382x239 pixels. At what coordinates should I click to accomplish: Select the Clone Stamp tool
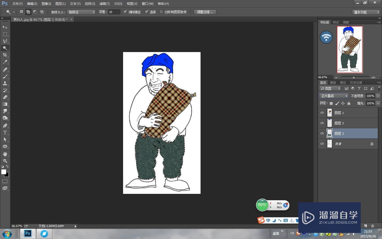[5, 83]
